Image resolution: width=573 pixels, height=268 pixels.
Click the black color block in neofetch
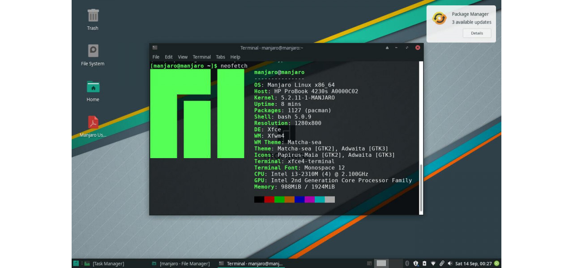click(259, 200)
